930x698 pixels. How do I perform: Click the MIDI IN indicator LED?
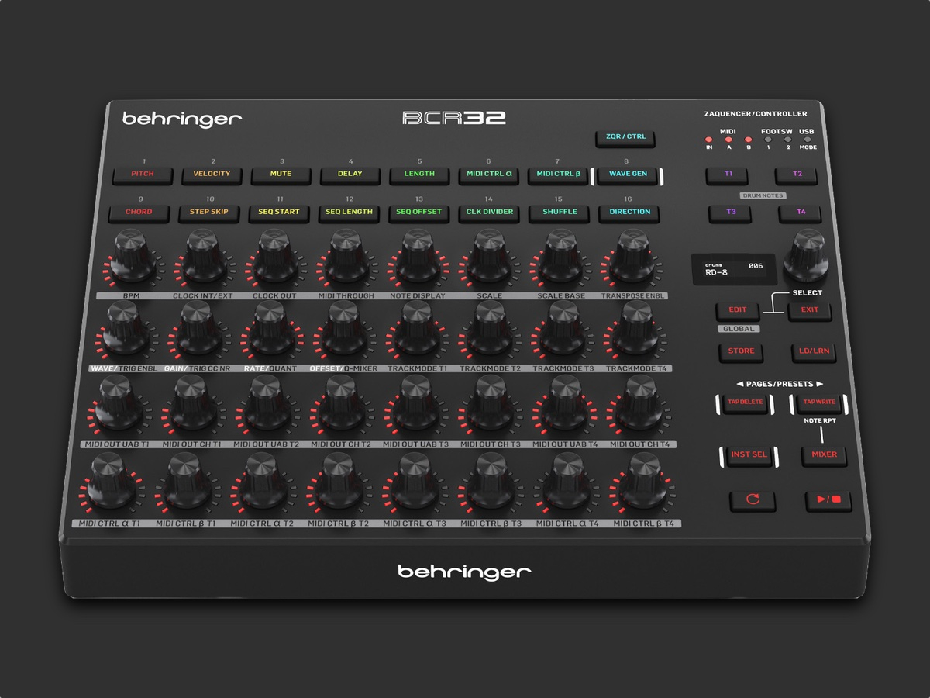708,140
